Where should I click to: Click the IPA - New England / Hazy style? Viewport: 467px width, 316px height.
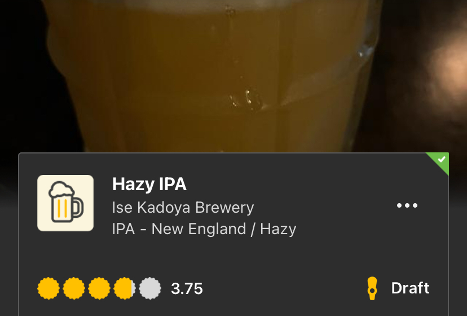[204, 229]
